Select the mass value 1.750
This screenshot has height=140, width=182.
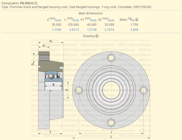pos(134,25)
